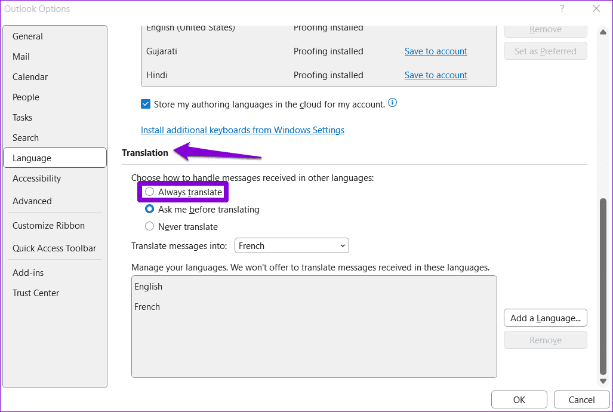
Task: Open the Advanced options category
Action: (55, 201)
